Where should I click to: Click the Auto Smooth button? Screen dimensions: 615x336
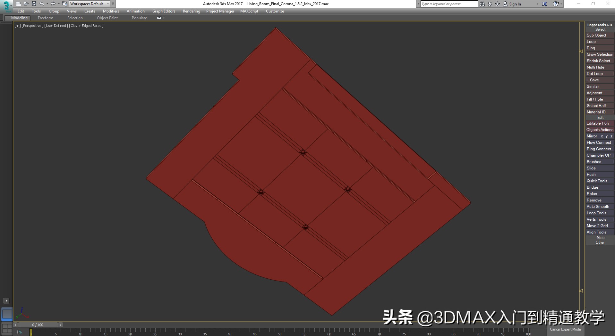click(600, 207)
